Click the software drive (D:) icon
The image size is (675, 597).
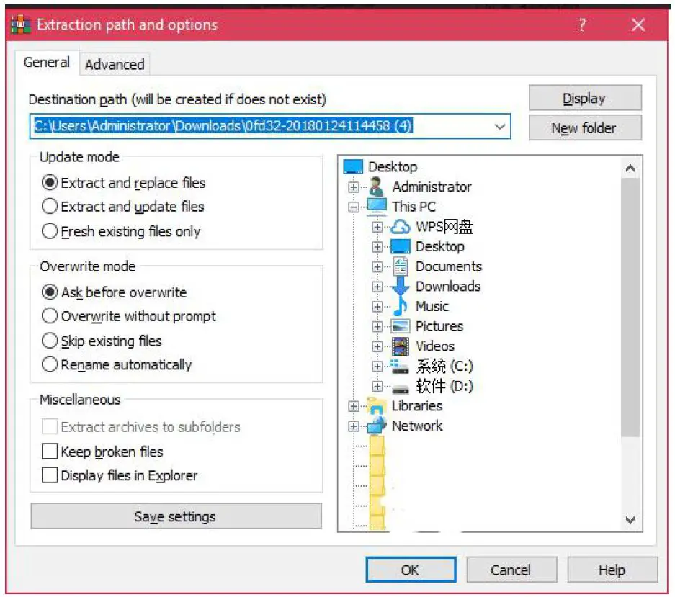click(401, 389)
